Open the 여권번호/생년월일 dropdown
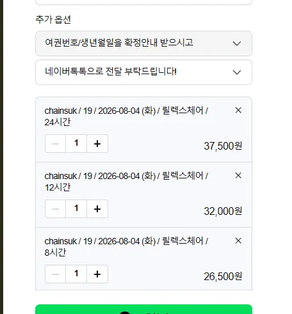 pyautogui.click(x=143, y=43)
